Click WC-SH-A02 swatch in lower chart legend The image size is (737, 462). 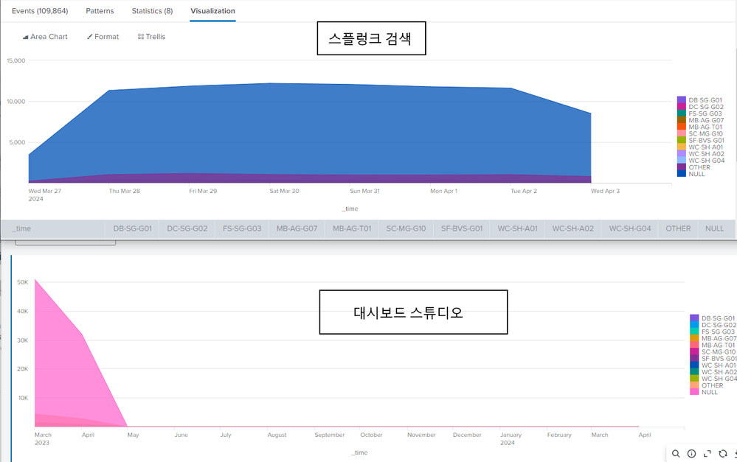point(694,372)
